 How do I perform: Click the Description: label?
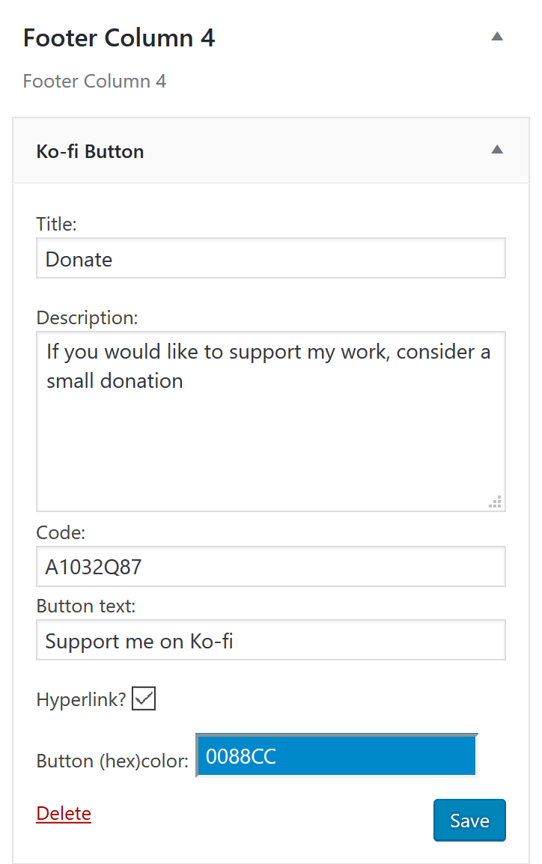tap(87, 318)
